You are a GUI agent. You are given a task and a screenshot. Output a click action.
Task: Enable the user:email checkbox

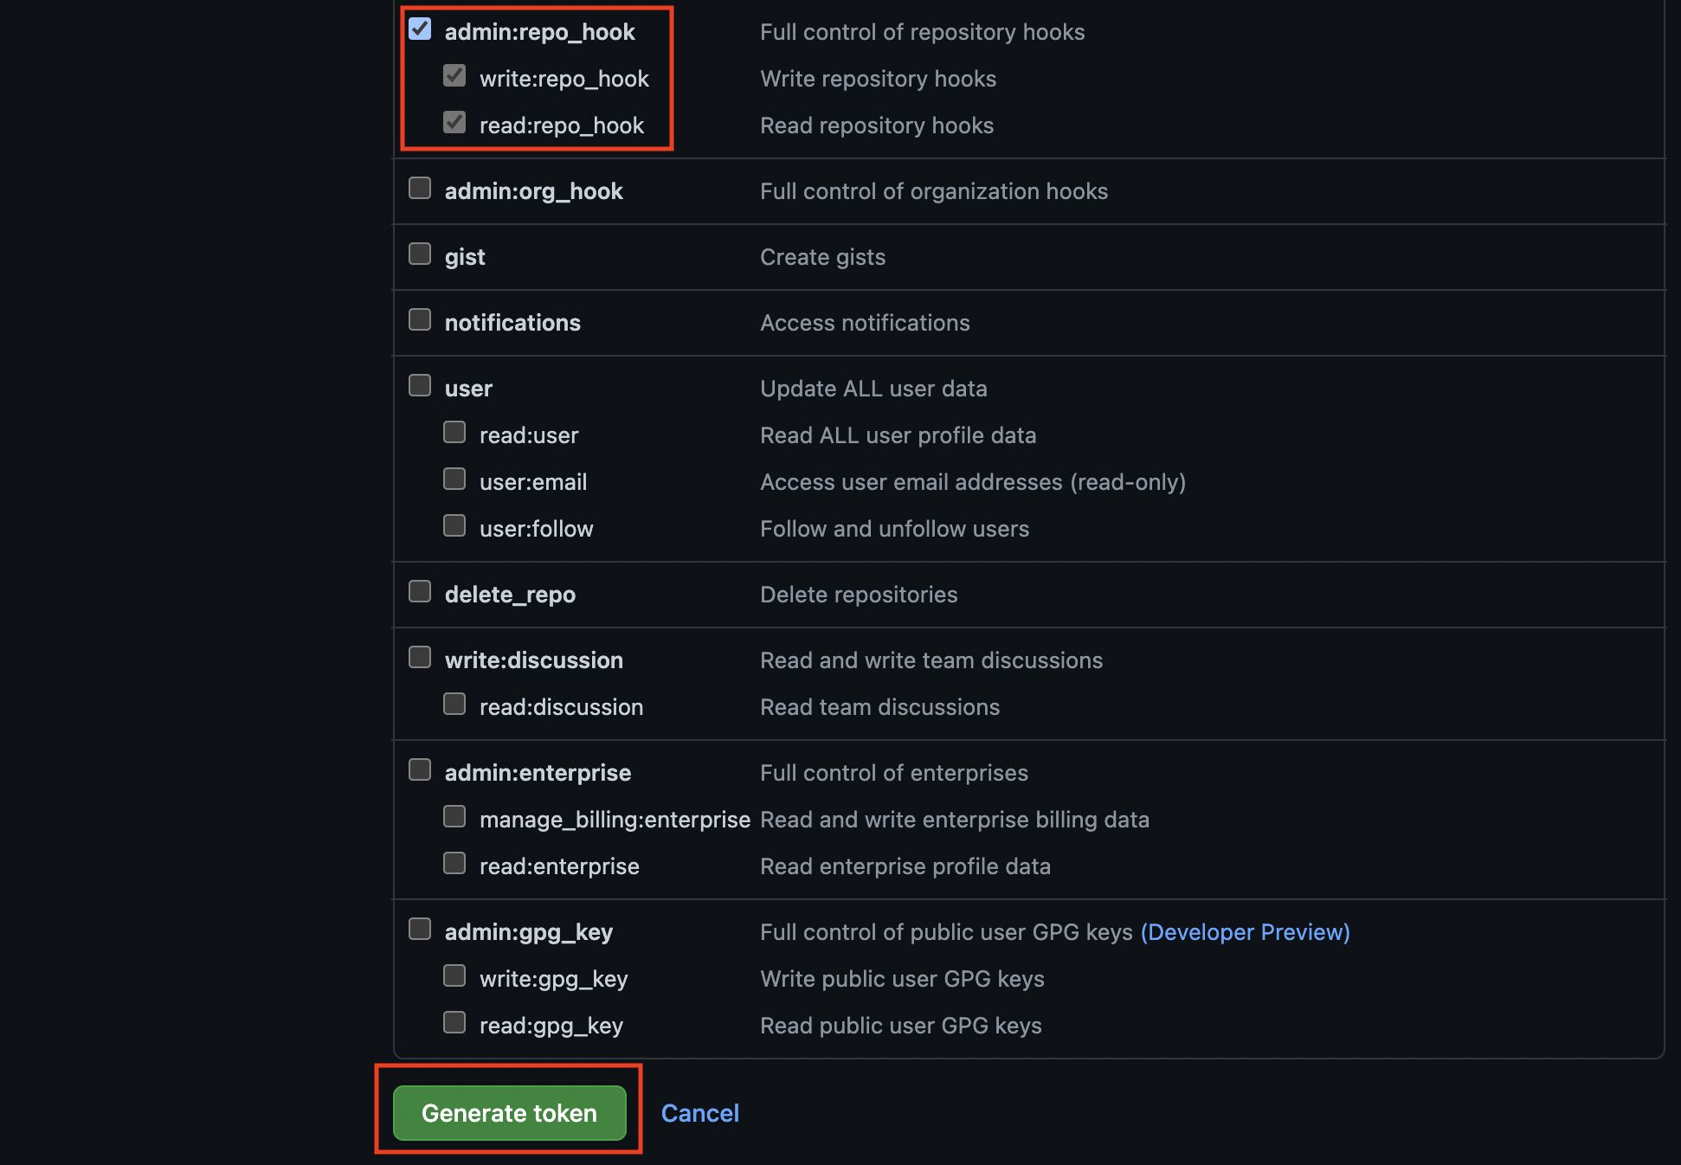(x=454, y=480)
